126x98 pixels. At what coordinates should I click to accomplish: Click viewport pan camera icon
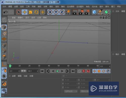click(x=101, y=18)
